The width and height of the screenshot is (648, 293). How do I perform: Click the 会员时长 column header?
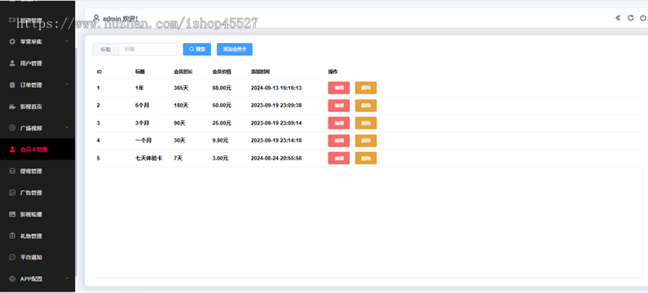pyautogui.click(x=183, y=72)
